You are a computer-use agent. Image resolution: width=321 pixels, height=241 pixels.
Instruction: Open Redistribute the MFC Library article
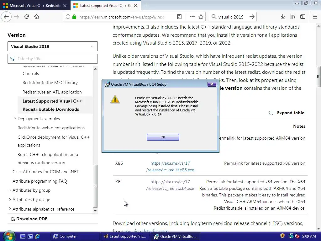coord(50,83)
